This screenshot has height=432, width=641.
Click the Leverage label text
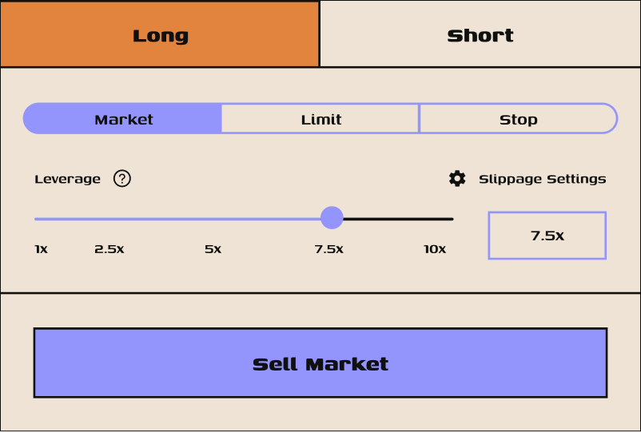[67, 179]
